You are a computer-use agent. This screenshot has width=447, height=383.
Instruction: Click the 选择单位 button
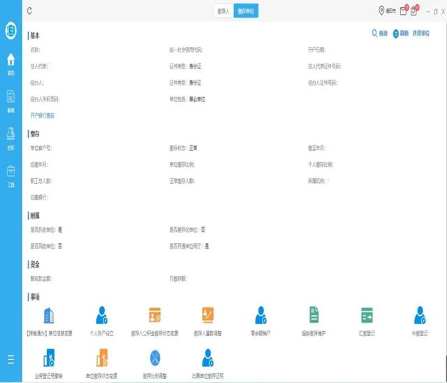[421, 34]
